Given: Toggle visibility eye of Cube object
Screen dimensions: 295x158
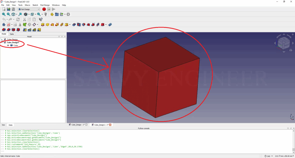Looking at the screenshot, I should [8, 45].
